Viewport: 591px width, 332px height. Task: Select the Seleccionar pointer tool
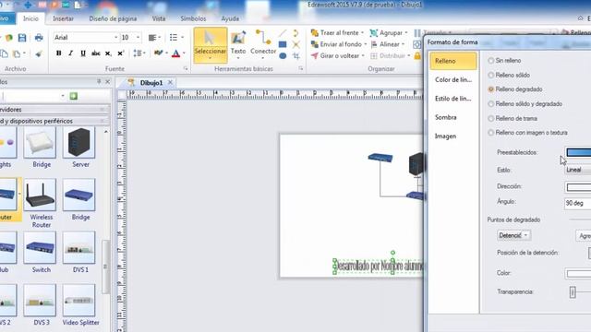211,45
